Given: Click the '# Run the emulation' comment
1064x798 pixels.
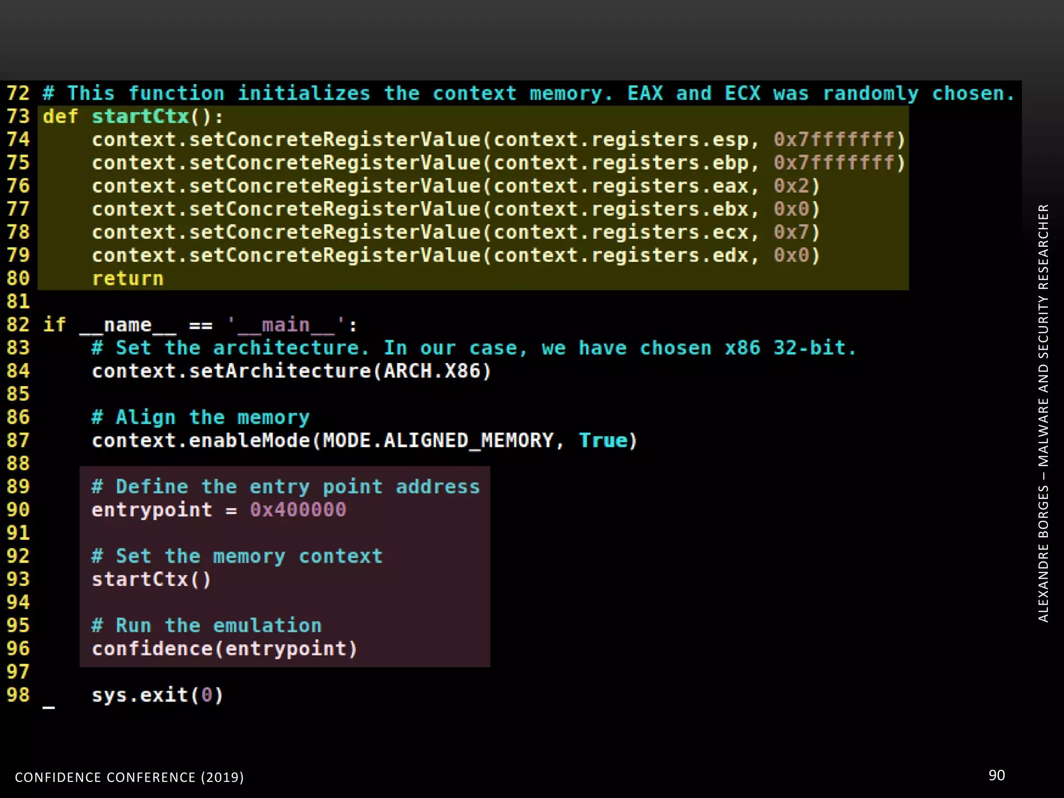Looking at the screenshot, I should 207,626.
